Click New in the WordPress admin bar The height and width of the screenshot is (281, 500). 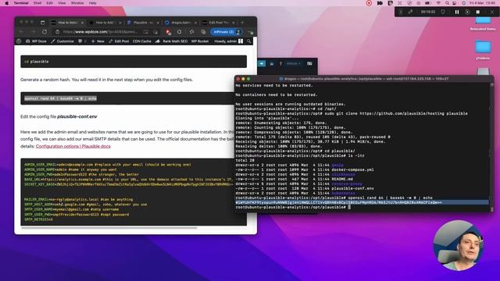(98, 41)
